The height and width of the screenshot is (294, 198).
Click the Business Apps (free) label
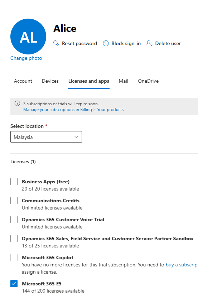point(46,182)
